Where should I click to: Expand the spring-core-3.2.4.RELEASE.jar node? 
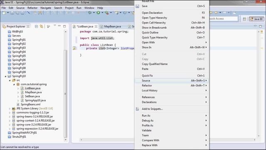pyautogui.click(x=10, y=125)
